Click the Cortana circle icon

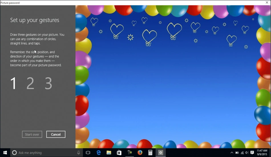14,153
